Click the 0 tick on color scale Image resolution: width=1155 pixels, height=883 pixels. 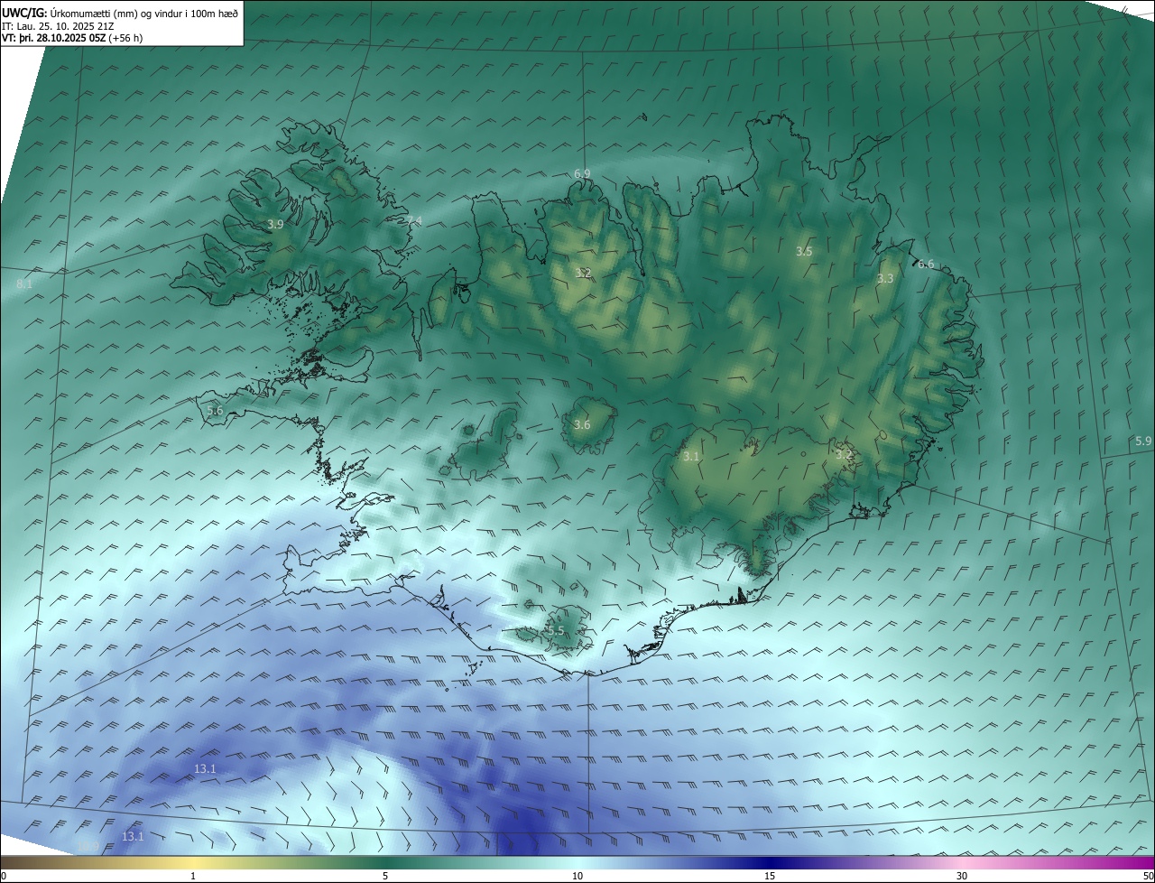coord(4,876)
